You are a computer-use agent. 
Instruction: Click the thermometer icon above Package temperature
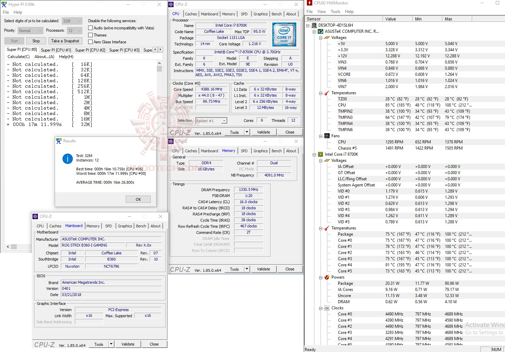point(327,228)
